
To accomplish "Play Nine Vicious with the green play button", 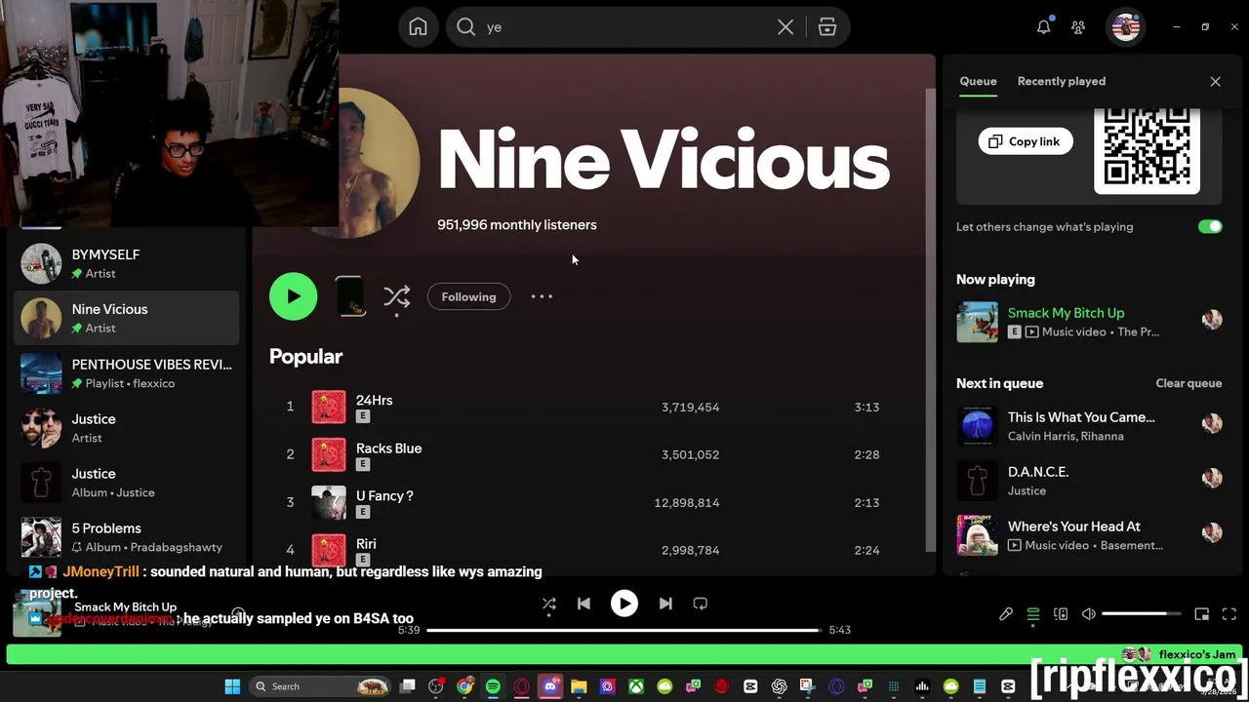I will pyautogui.click(x=294, y=296).
